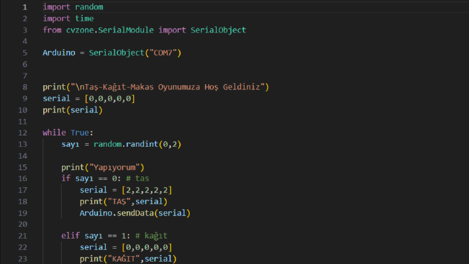Screen dimensions: 469x264
Task: Click the 'elif' keyword on line 21
Action: click(70, 236)
